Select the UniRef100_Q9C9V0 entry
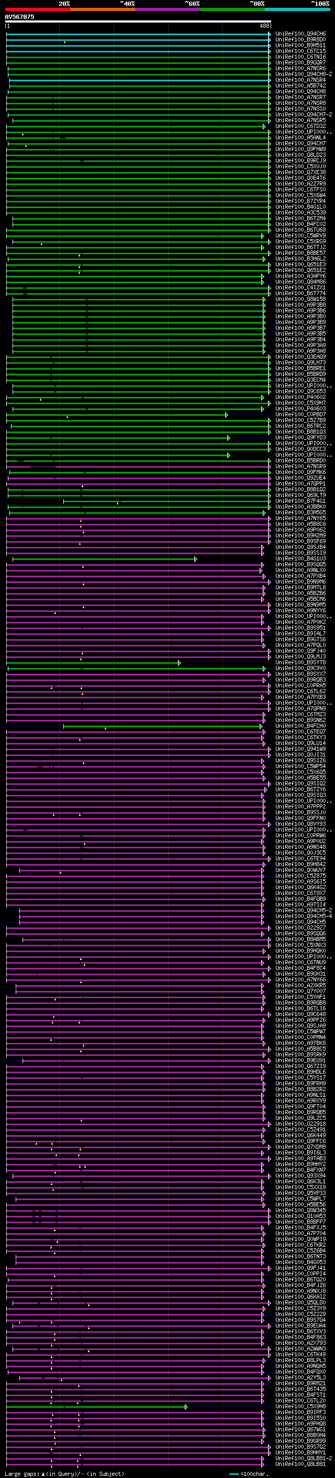This screenshot has height=1478, width=335. (x=300, y=668)
